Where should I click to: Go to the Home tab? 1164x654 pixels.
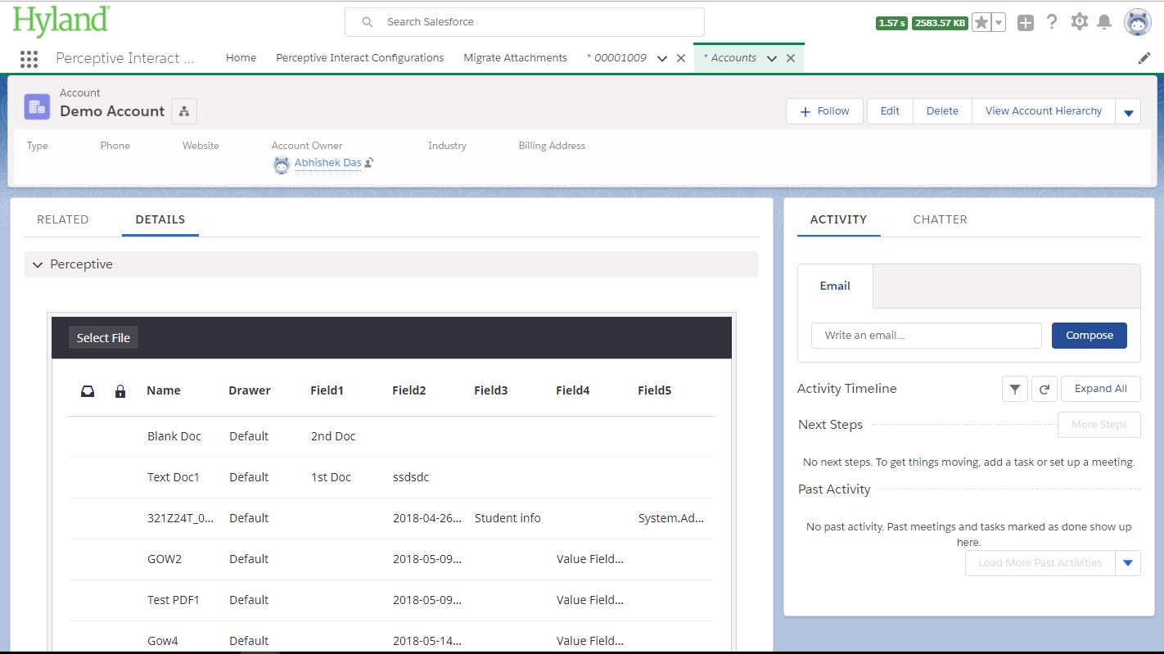pyautogui.click(x=241, y=58)
